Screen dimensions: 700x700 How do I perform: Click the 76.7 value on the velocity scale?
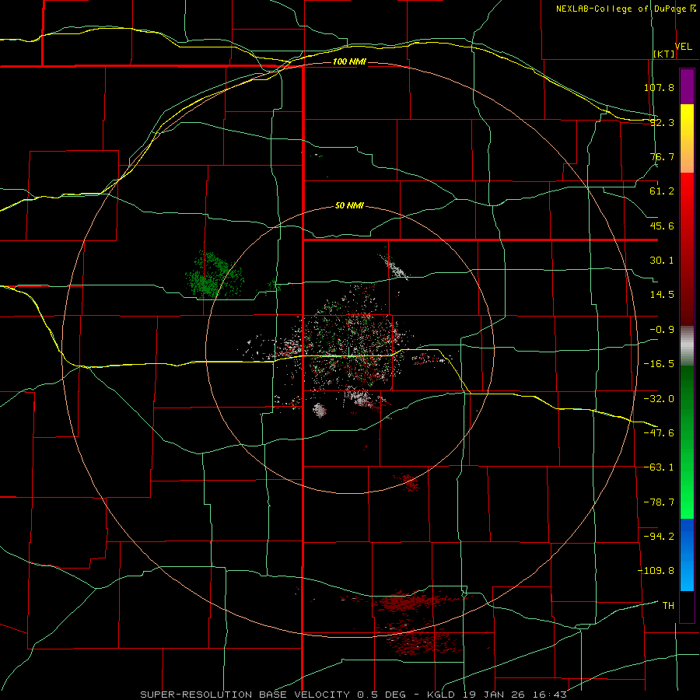662,156
